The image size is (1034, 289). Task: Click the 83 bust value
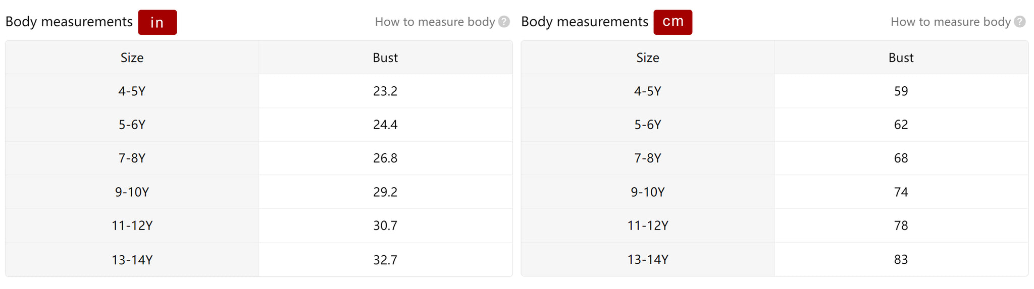click(x=901, y=259)
